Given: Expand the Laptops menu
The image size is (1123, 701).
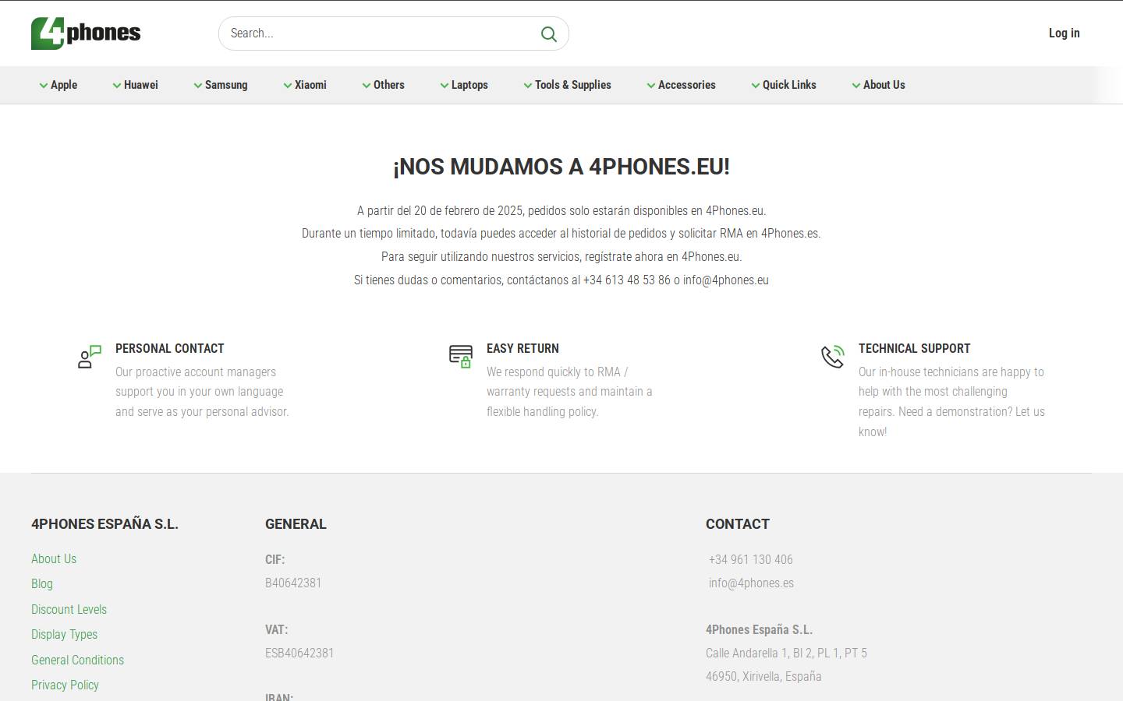Looking at the screenshot, I should (x=464, y=85).
